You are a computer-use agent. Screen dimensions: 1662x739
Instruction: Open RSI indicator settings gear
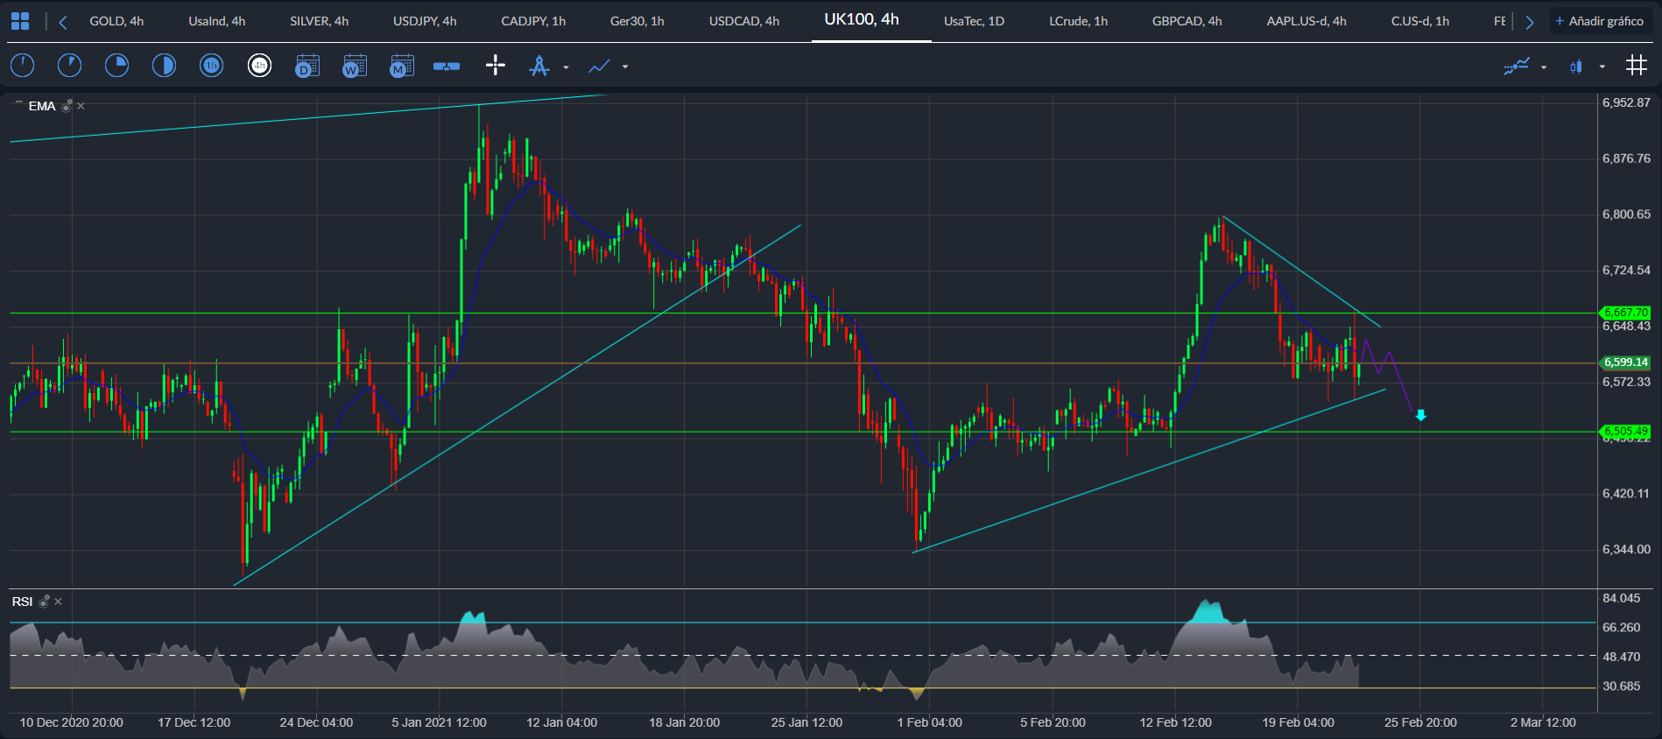(44, 602)
